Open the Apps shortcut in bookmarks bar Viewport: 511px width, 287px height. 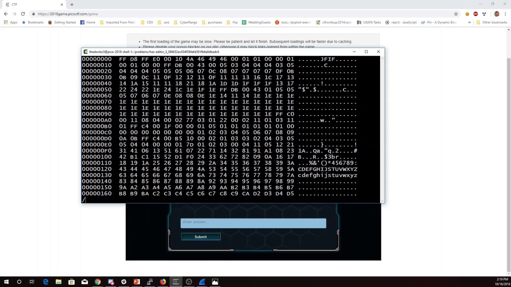tap(11, 22)
